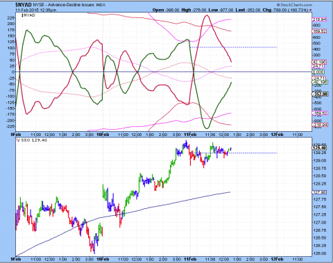Screen dimensions: 333x263
Task: Click the 127.25 price axis label
Action: pos(319,214)
